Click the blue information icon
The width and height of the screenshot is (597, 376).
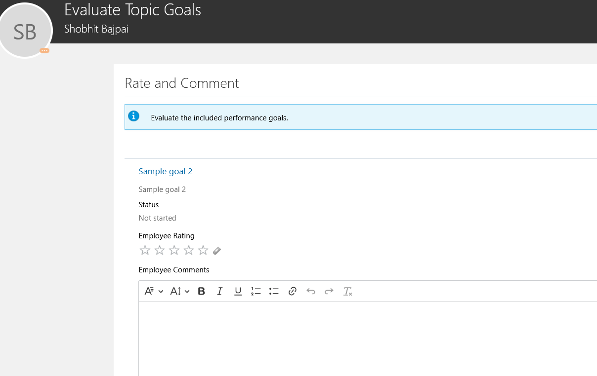point(133,116)
